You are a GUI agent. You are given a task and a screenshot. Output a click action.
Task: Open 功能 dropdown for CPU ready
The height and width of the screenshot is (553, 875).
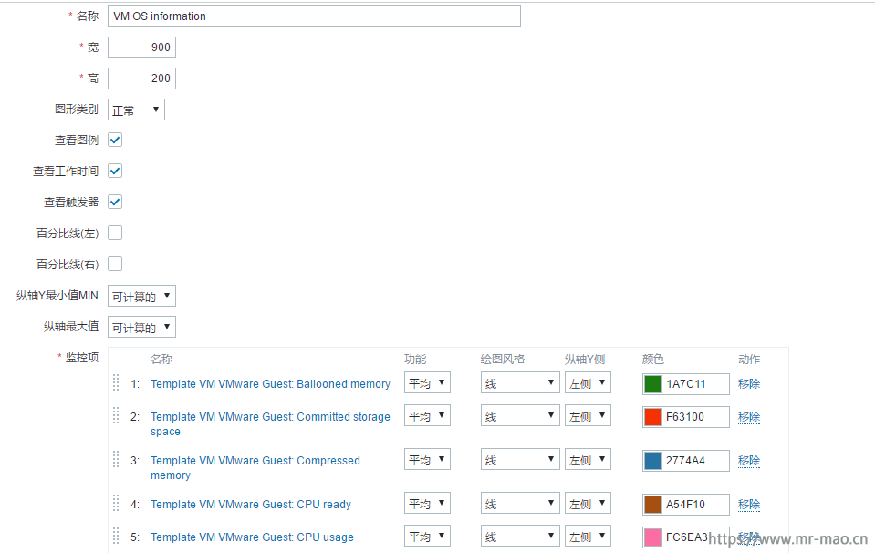pos(427,504)
